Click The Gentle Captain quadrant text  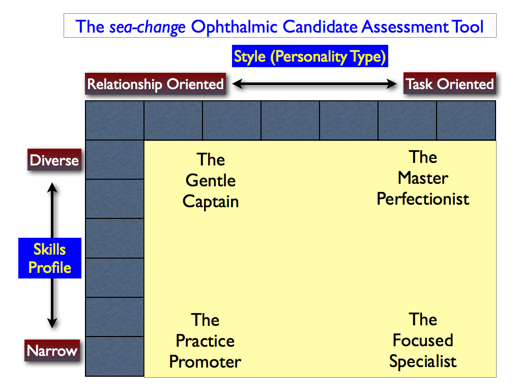[x=211, y=181]
